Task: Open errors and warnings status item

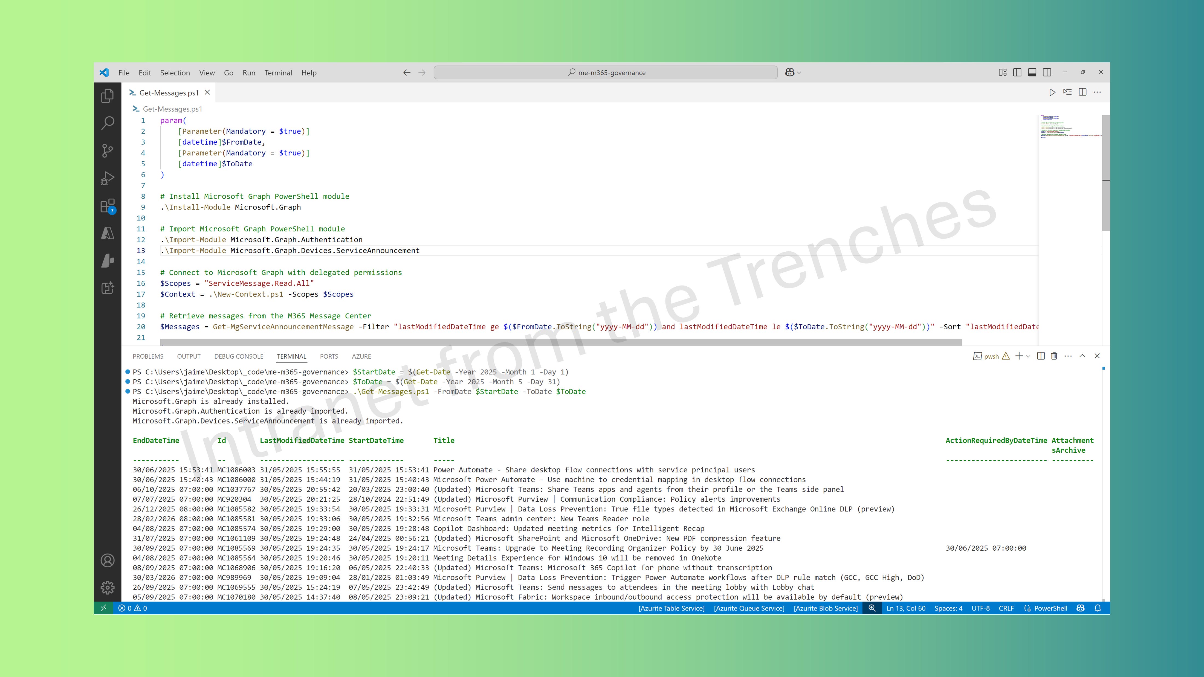Action: click(133, 608)
